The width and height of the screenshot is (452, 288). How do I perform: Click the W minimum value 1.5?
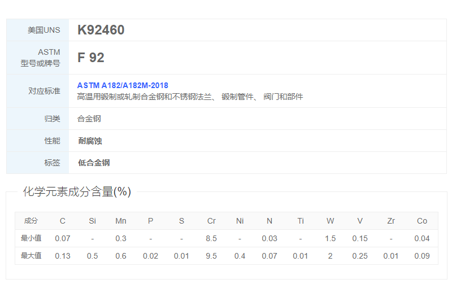(x=331, y=238)
